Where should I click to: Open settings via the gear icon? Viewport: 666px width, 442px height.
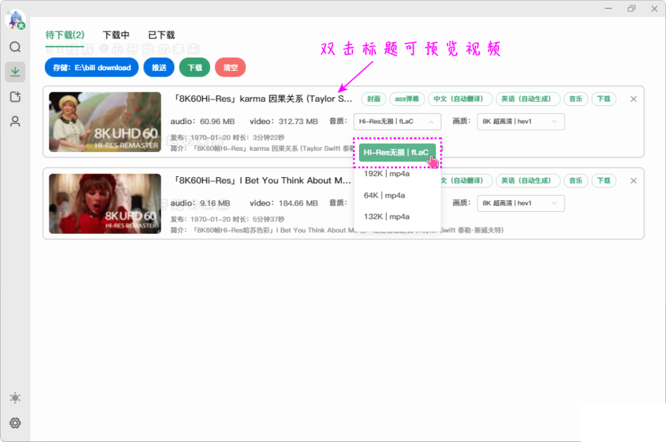point(15,423)
